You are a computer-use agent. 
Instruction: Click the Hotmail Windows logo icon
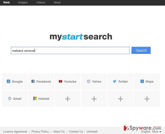(x=35, y=98)
